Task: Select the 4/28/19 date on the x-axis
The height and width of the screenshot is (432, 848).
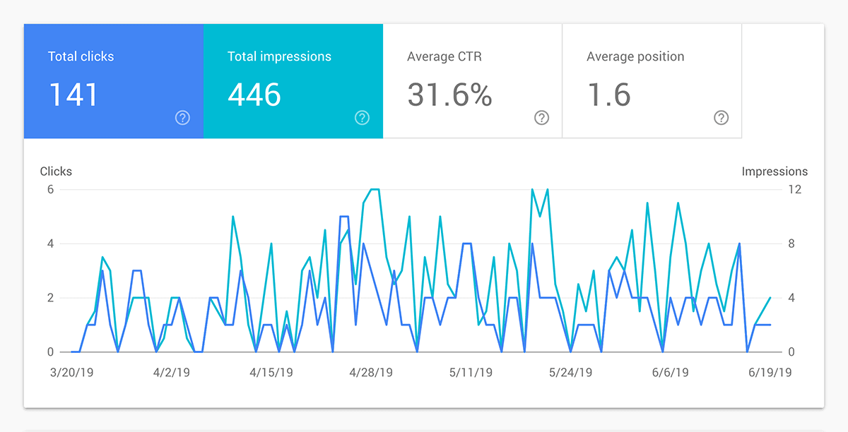Action: pyautogui.click(x=372, y=372)
